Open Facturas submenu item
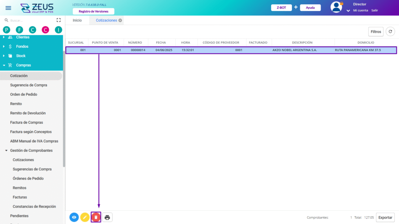This screenshot has height=224, width=399. tap(20, 197)
